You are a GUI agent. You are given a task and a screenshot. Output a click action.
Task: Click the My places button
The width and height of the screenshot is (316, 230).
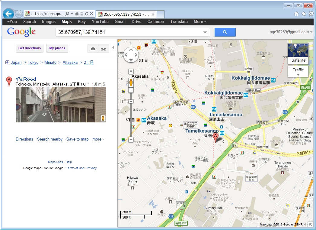click(57, 48)
